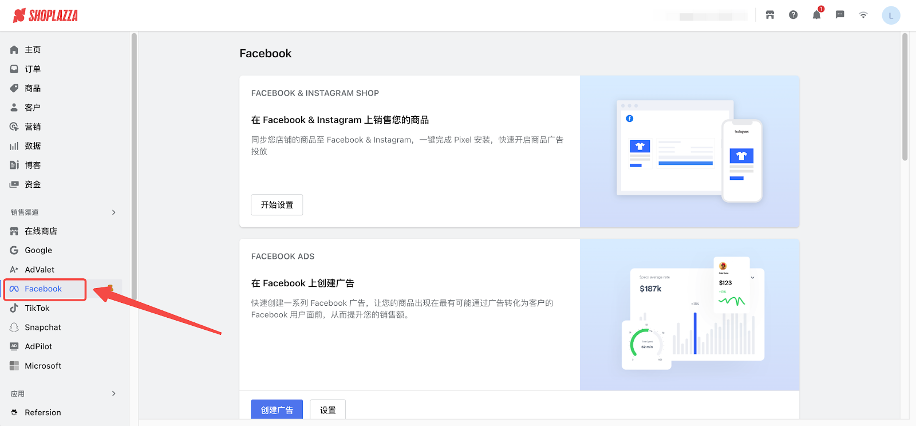Click the Wi-Fi status icon
This screenshot has height=426, width=916.
coord(863,15)
